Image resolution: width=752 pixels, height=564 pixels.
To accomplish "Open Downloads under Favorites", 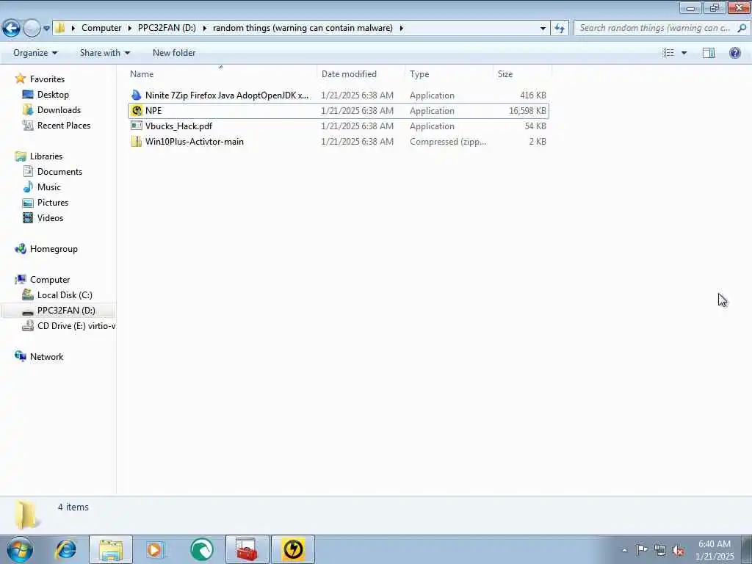I will pyautogui.click(x=59, y=110).
